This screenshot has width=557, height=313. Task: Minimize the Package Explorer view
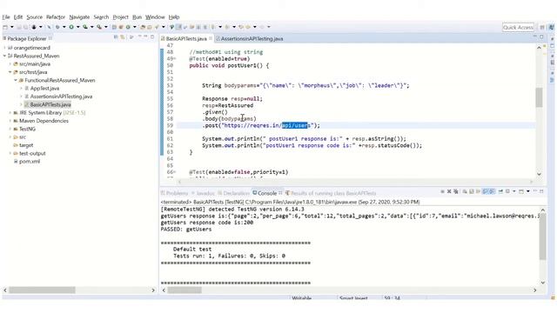coord(145,37)
